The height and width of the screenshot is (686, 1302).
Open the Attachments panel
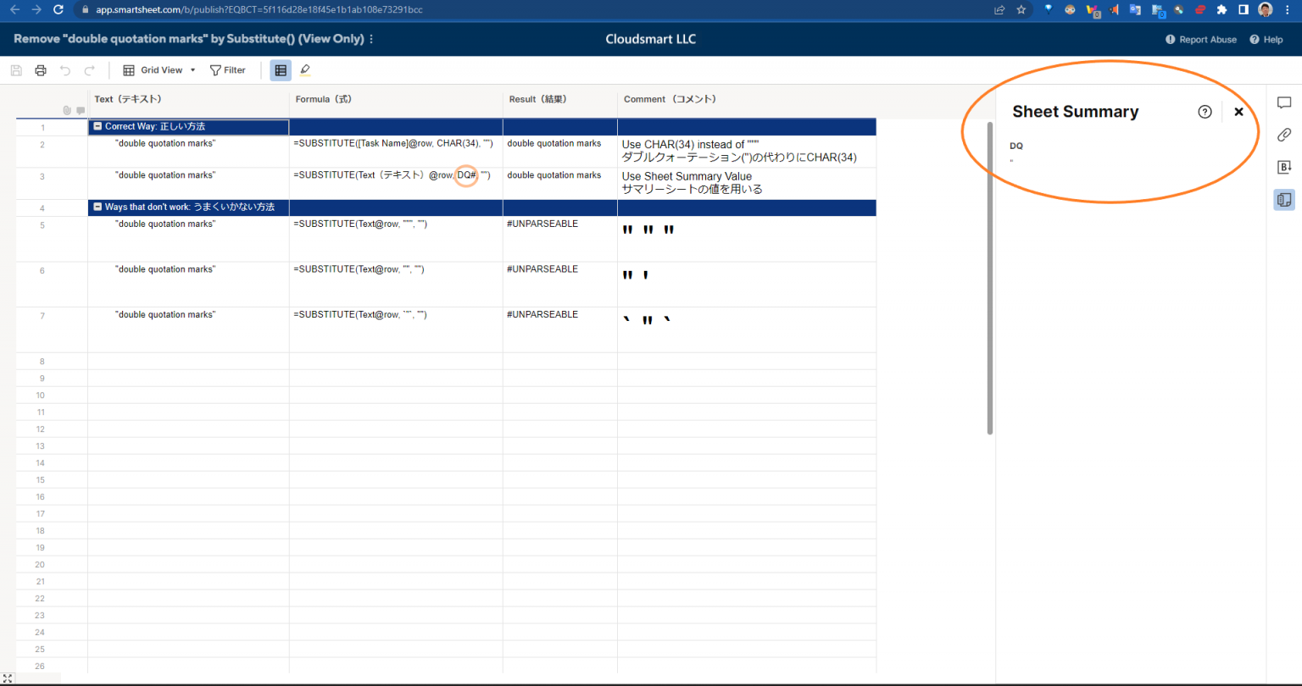pyautogui.click(x=1283, y=135)
